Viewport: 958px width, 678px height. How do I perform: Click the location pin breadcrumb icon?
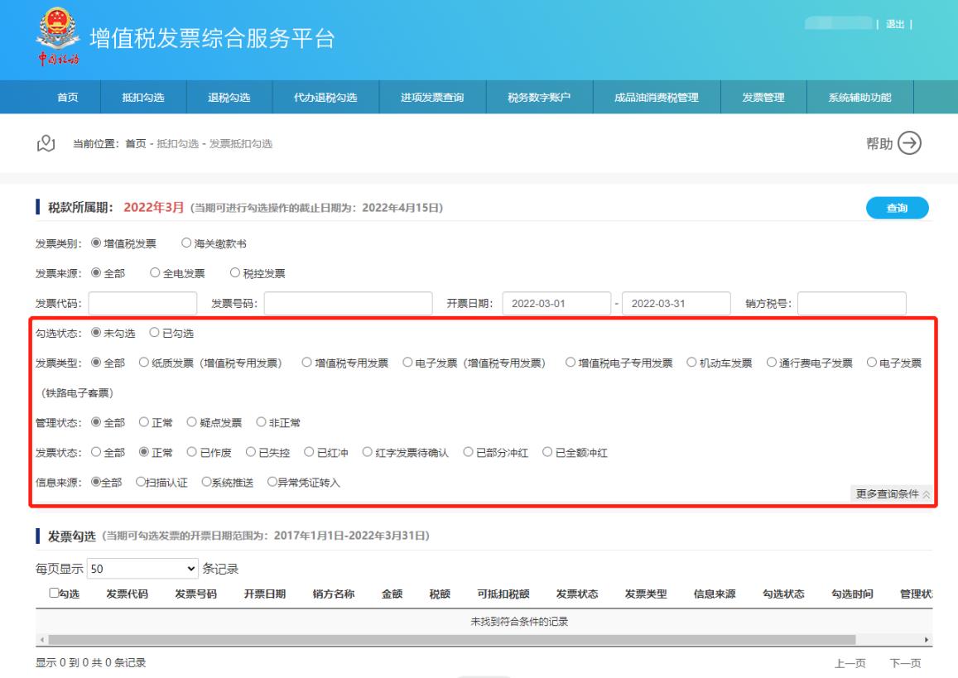[x=47, y=144]
